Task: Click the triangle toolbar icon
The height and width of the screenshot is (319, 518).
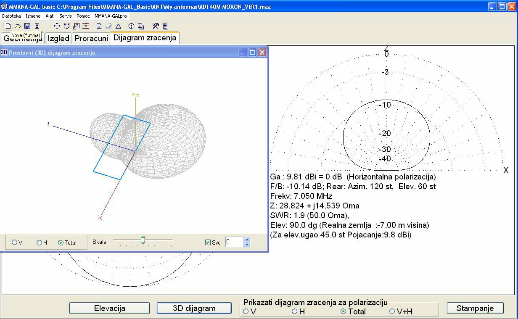Action: click(x=119, y=26)
